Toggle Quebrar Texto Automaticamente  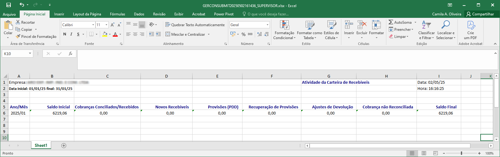(x=195, y=25)
